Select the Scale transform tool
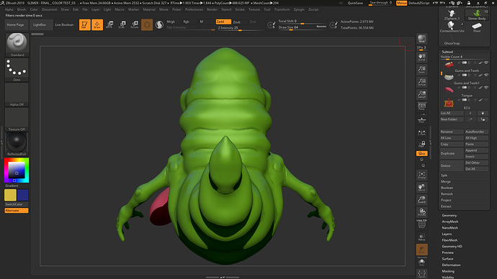Screen dimensions: 497x279 122,24
